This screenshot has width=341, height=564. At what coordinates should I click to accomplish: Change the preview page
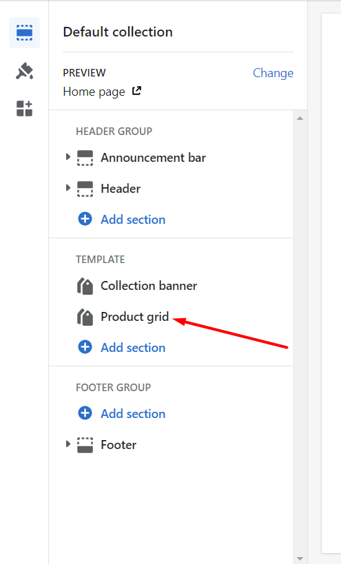coord(273,73)
